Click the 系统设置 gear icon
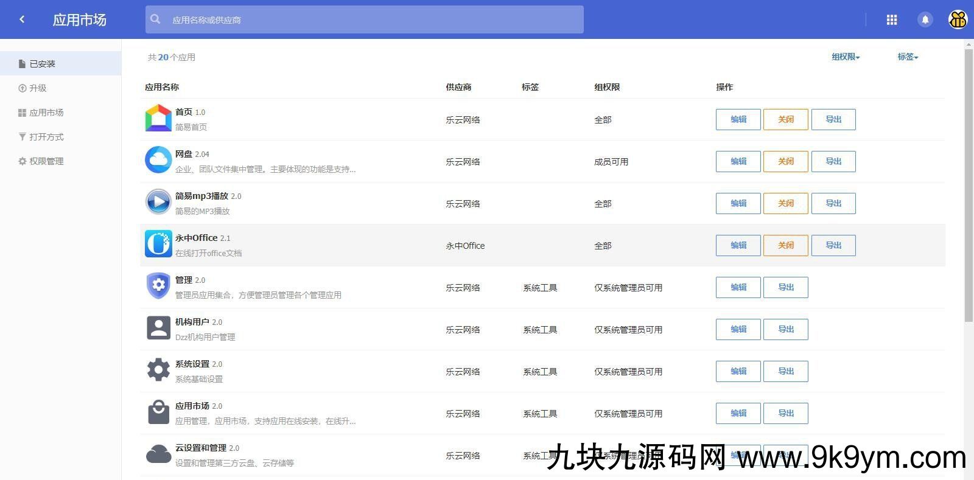 pos(158,370)
